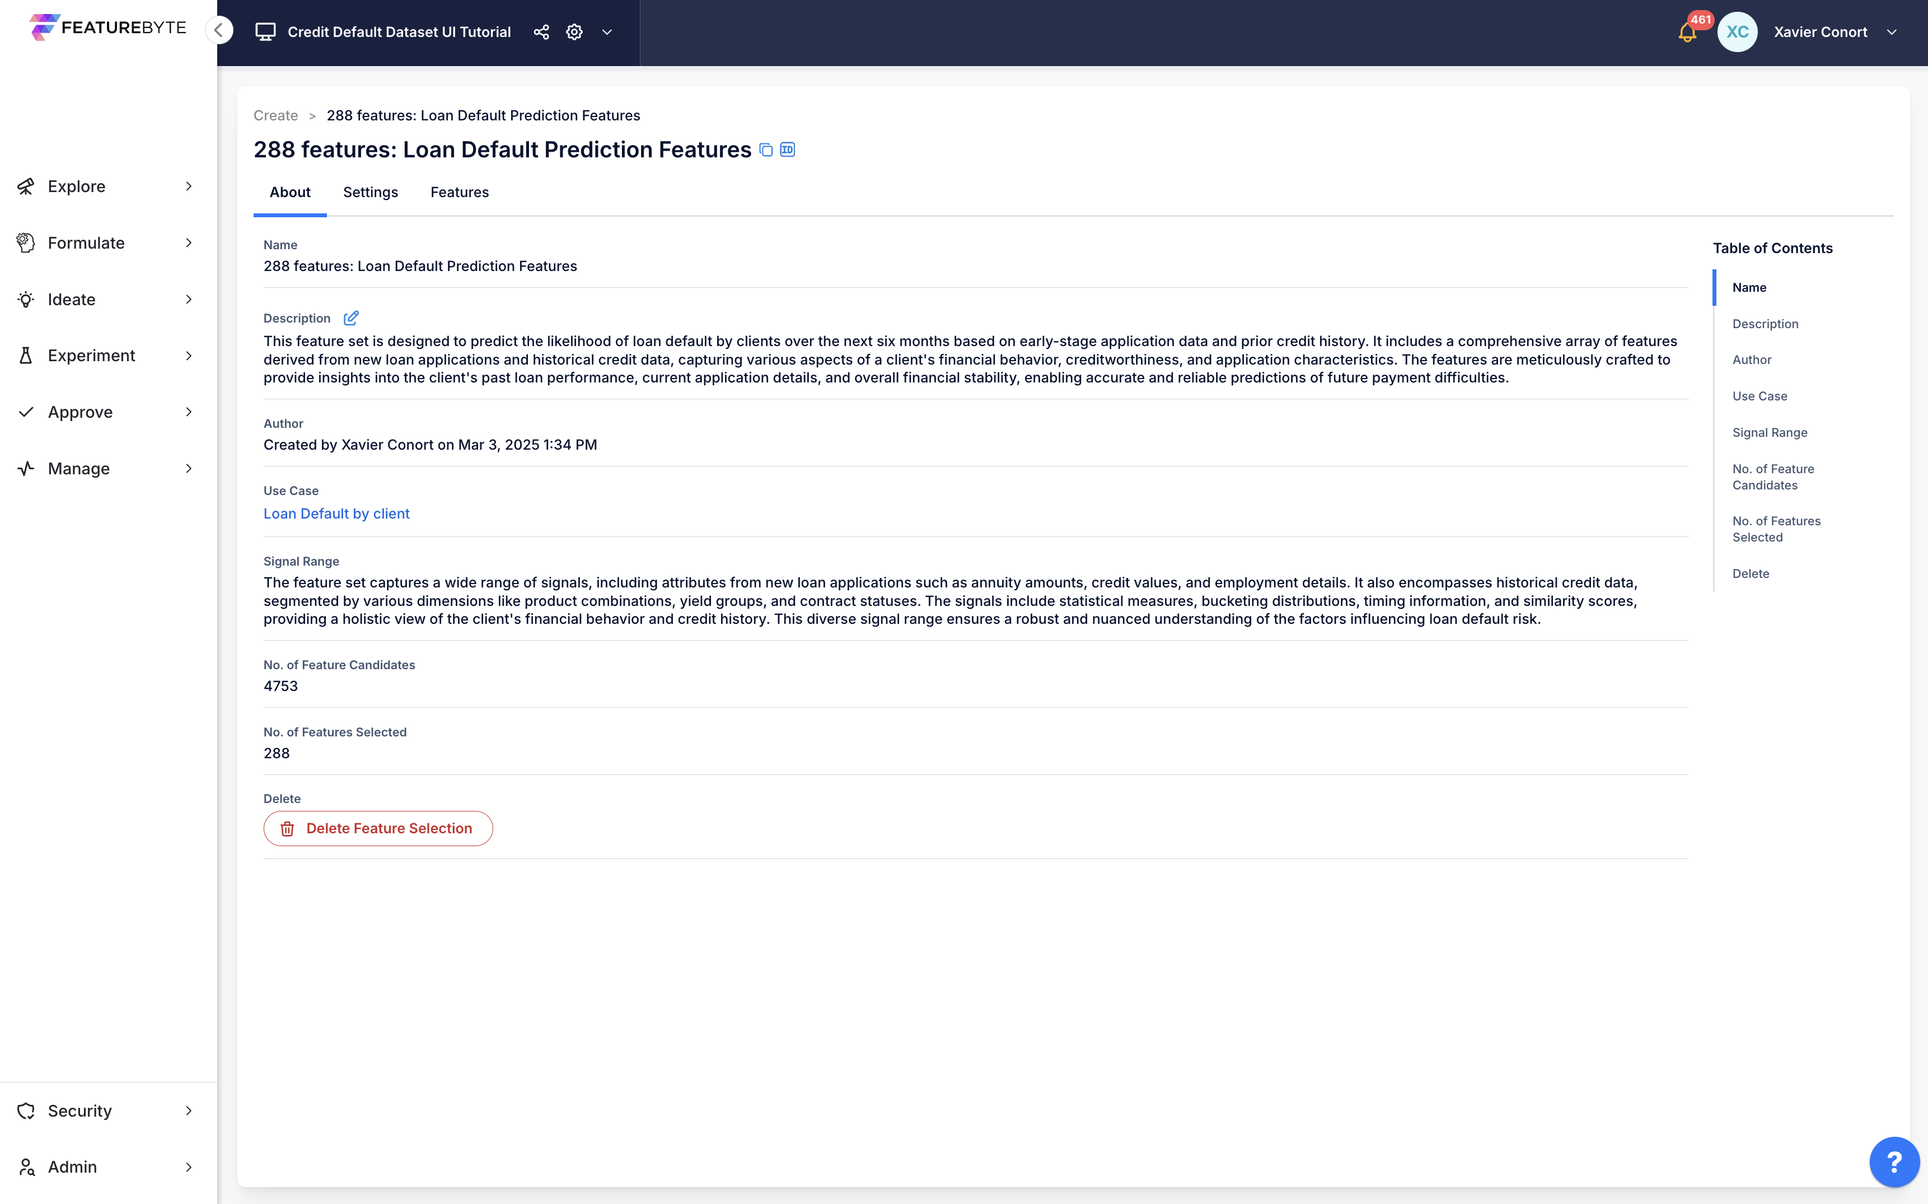Viewport: 1928px width, 1204px height.
Task: Expand the Explore menu chevron
Action: pyautogui.click(x=189, y=186)
